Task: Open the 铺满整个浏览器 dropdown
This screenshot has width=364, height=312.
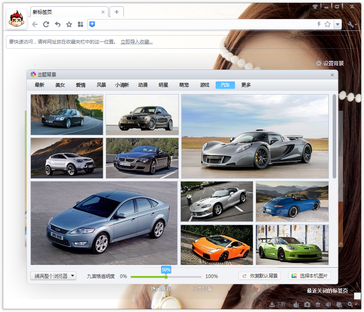Action: click(x=53, y=276)
